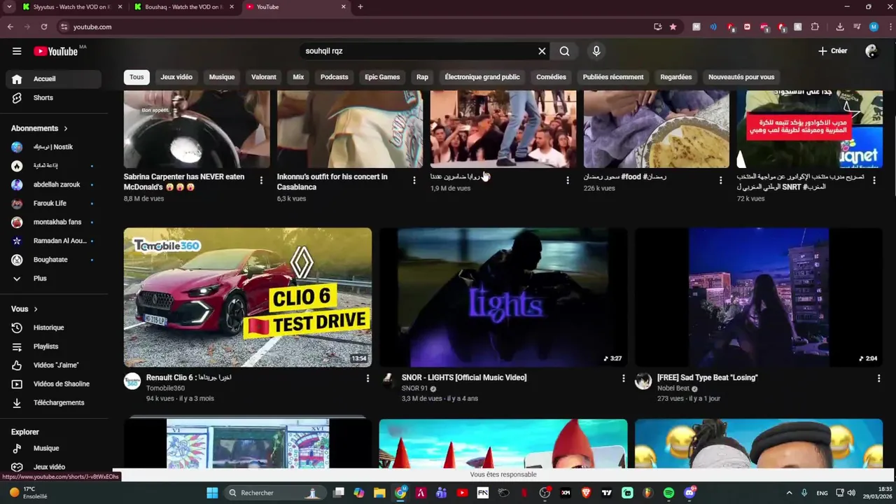Open the media controls toolbar icon
This screenshot has height=504, width=896.
point(857,27)
